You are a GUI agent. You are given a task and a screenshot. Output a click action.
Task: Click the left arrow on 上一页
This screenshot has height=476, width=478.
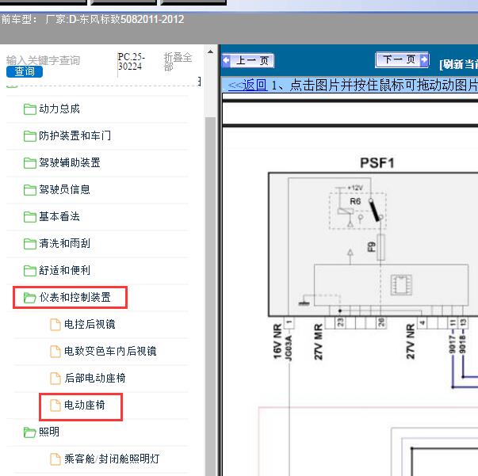point(226,60)
